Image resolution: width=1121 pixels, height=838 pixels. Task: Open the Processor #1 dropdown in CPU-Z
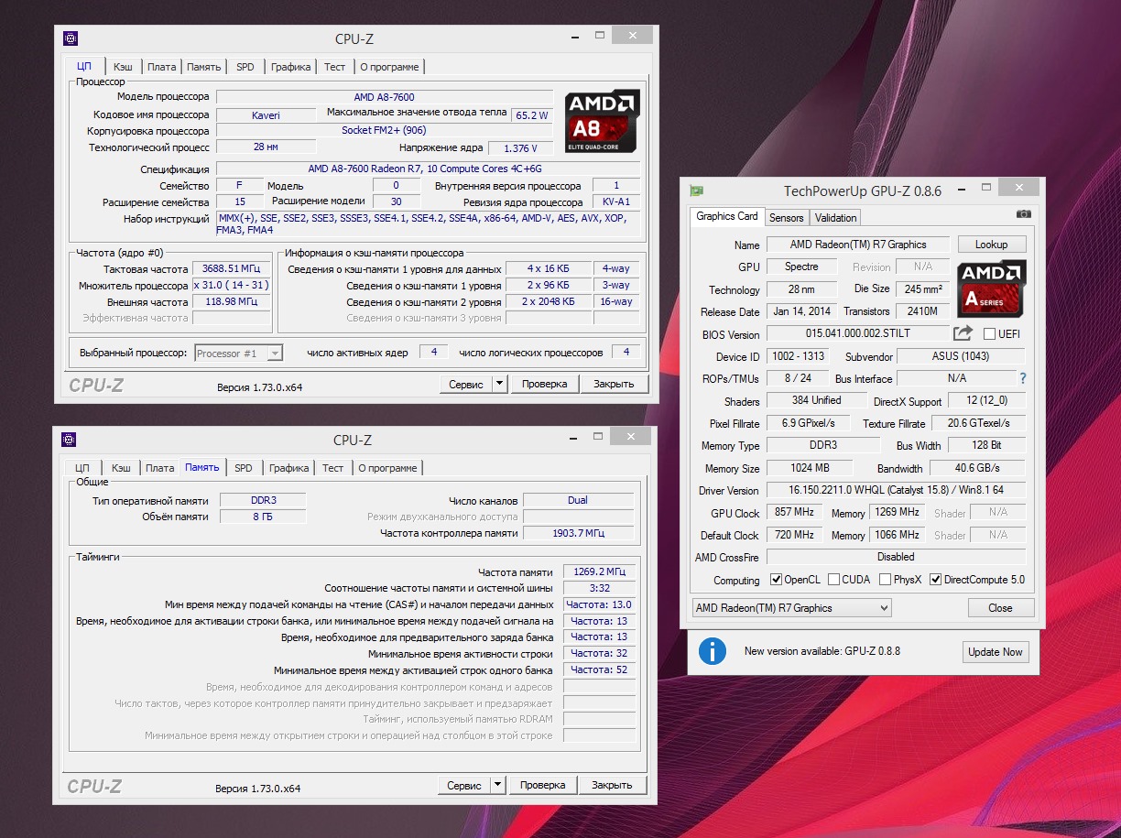(239, 353)
